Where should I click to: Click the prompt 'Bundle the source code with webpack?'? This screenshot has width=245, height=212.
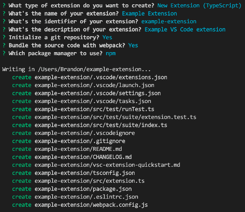click(67, 45)
